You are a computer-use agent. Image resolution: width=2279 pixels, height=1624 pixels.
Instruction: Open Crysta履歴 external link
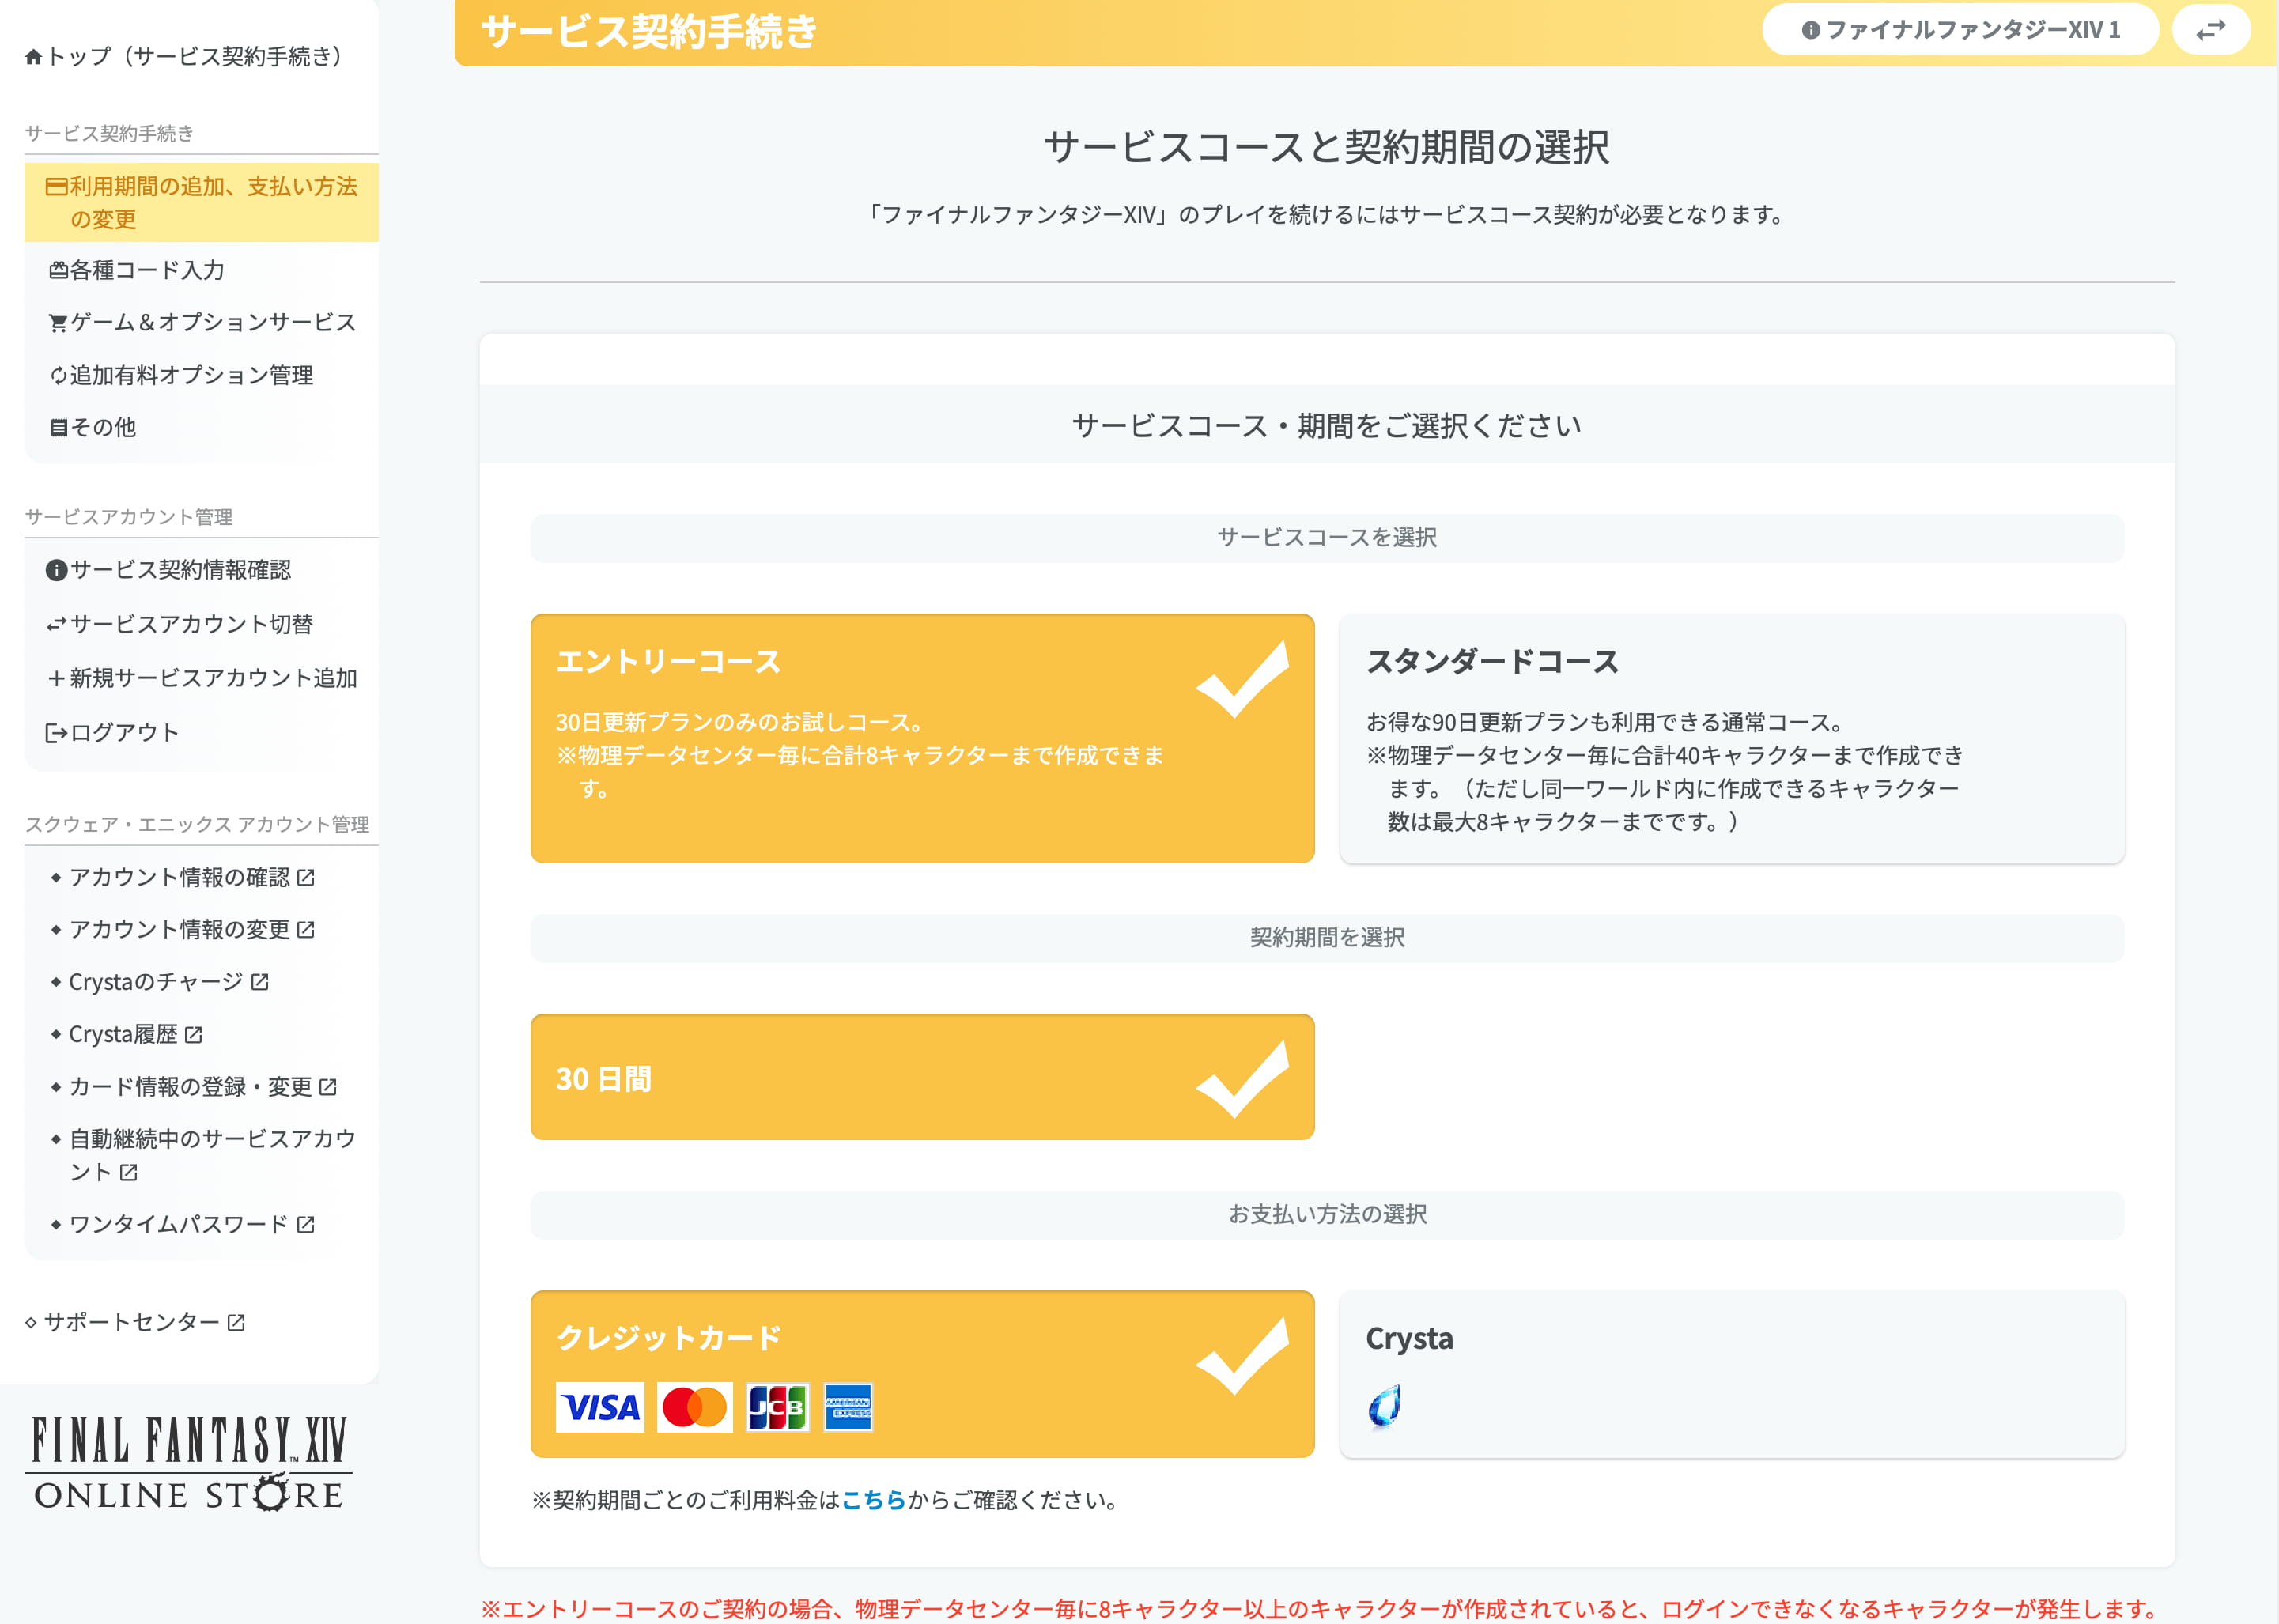point(136,1034)
